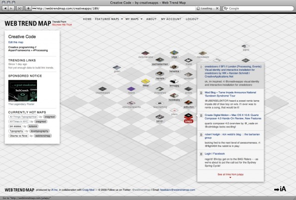This screenshot has width=296, height=200.
Task: Click the Edit this map link
Action: [x=16, y=42]
